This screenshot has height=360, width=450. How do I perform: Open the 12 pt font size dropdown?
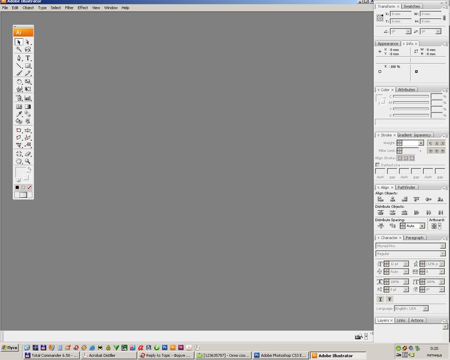pyautogui.click(x=406, y=264)
